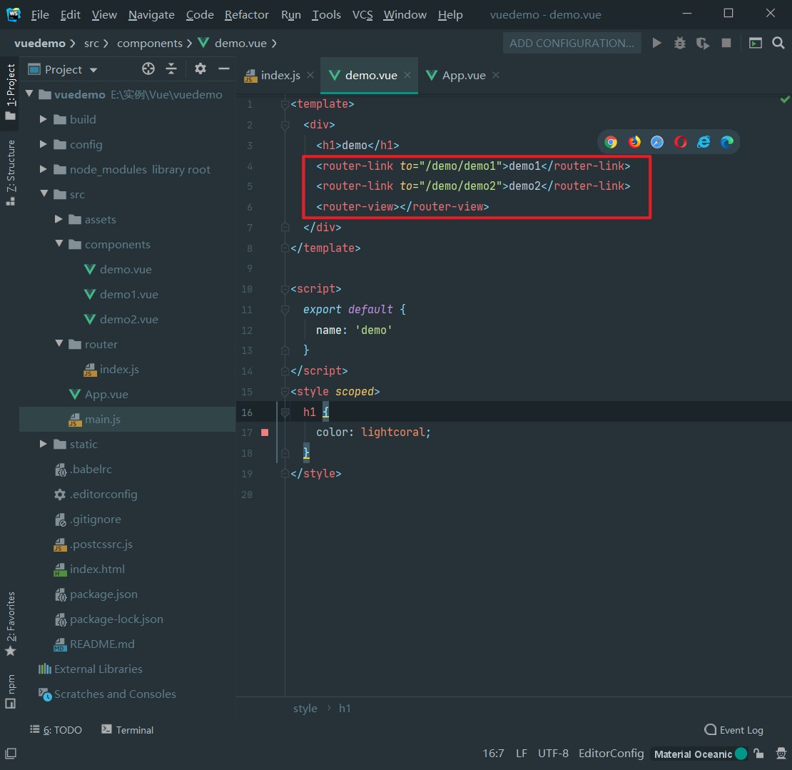Image resolution: width=792 pixels, height=770 pixels.
Task: Click the breakpoint marker on line 17
Action: pyautogui.click(x=265, y=432)
